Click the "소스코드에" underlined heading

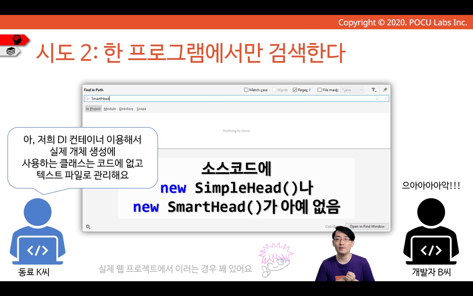pos(236,169)
